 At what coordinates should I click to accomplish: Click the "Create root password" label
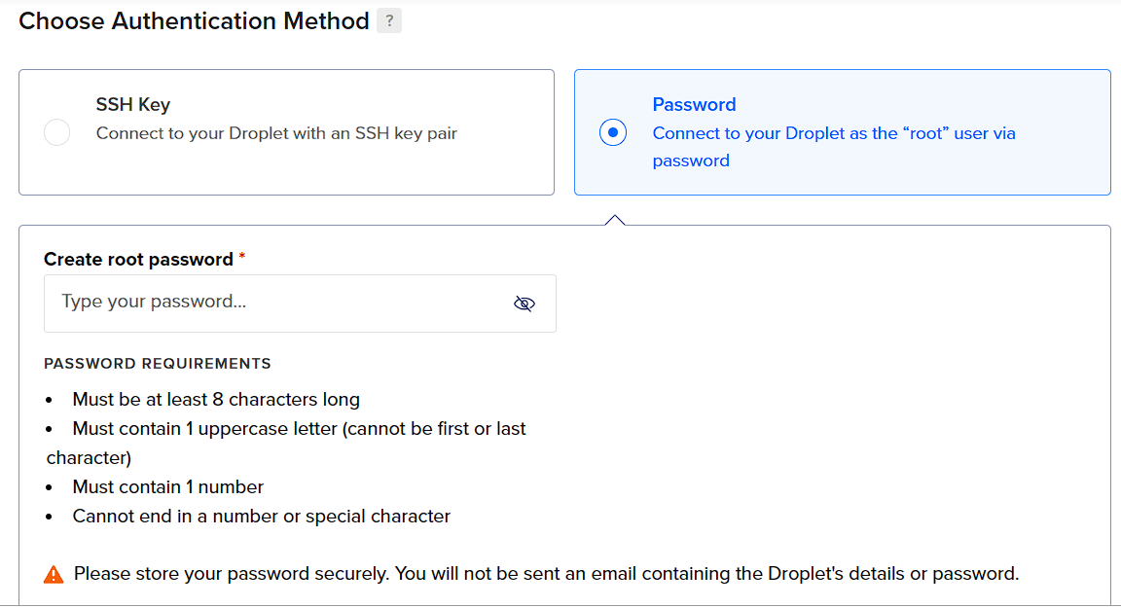coord(138,260)
